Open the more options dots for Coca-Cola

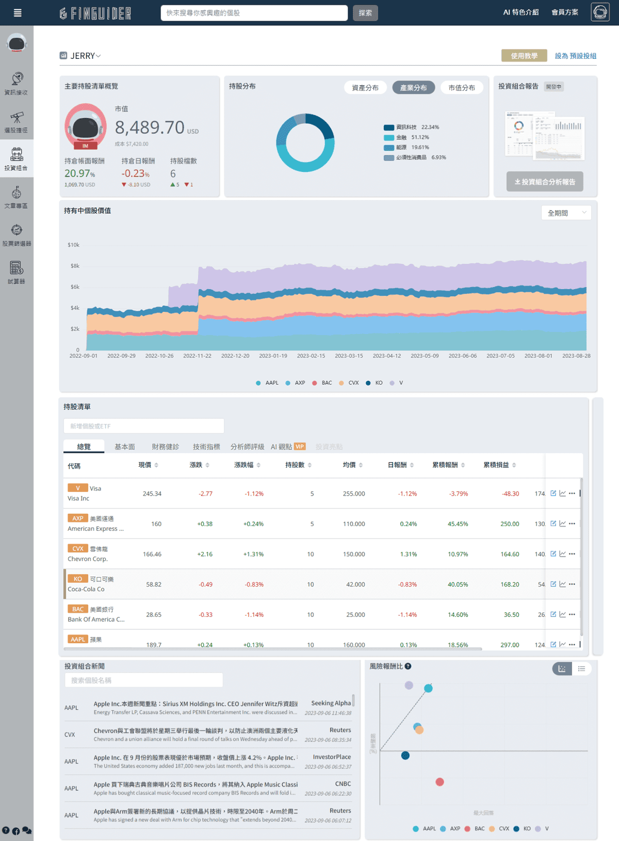pos(572,584)
